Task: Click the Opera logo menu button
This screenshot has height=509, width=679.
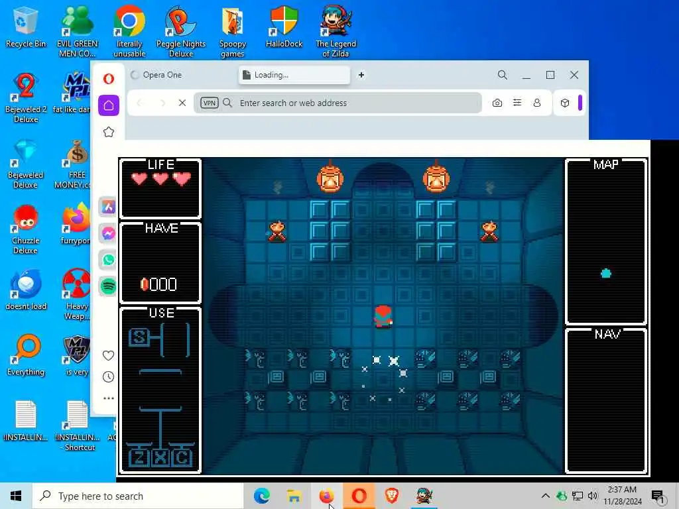Action: tap(109, 79)
